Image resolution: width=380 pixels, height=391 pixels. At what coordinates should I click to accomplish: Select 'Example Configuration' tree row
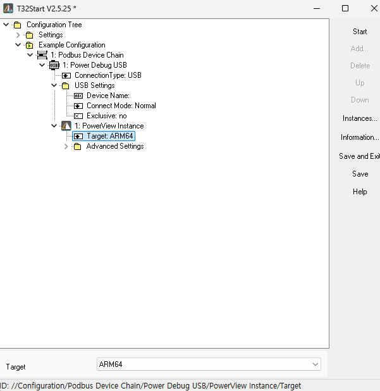click(x=72, y=45)
